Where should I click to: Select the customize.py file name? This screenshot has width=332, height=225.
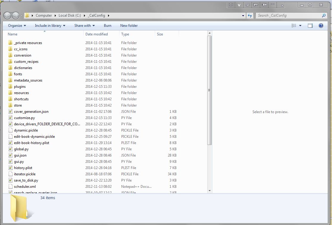click(x=24, y=118)
